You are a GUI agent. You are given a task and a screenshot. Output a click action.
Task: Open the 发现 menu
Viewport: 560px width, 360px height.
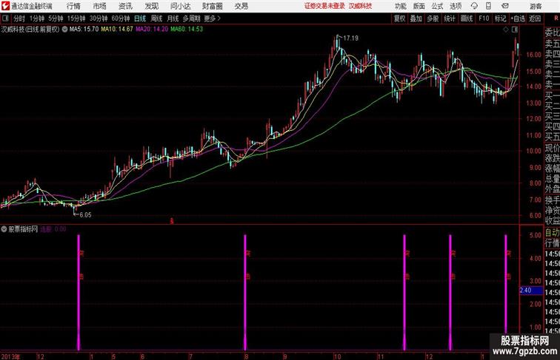tap(152, 6)
